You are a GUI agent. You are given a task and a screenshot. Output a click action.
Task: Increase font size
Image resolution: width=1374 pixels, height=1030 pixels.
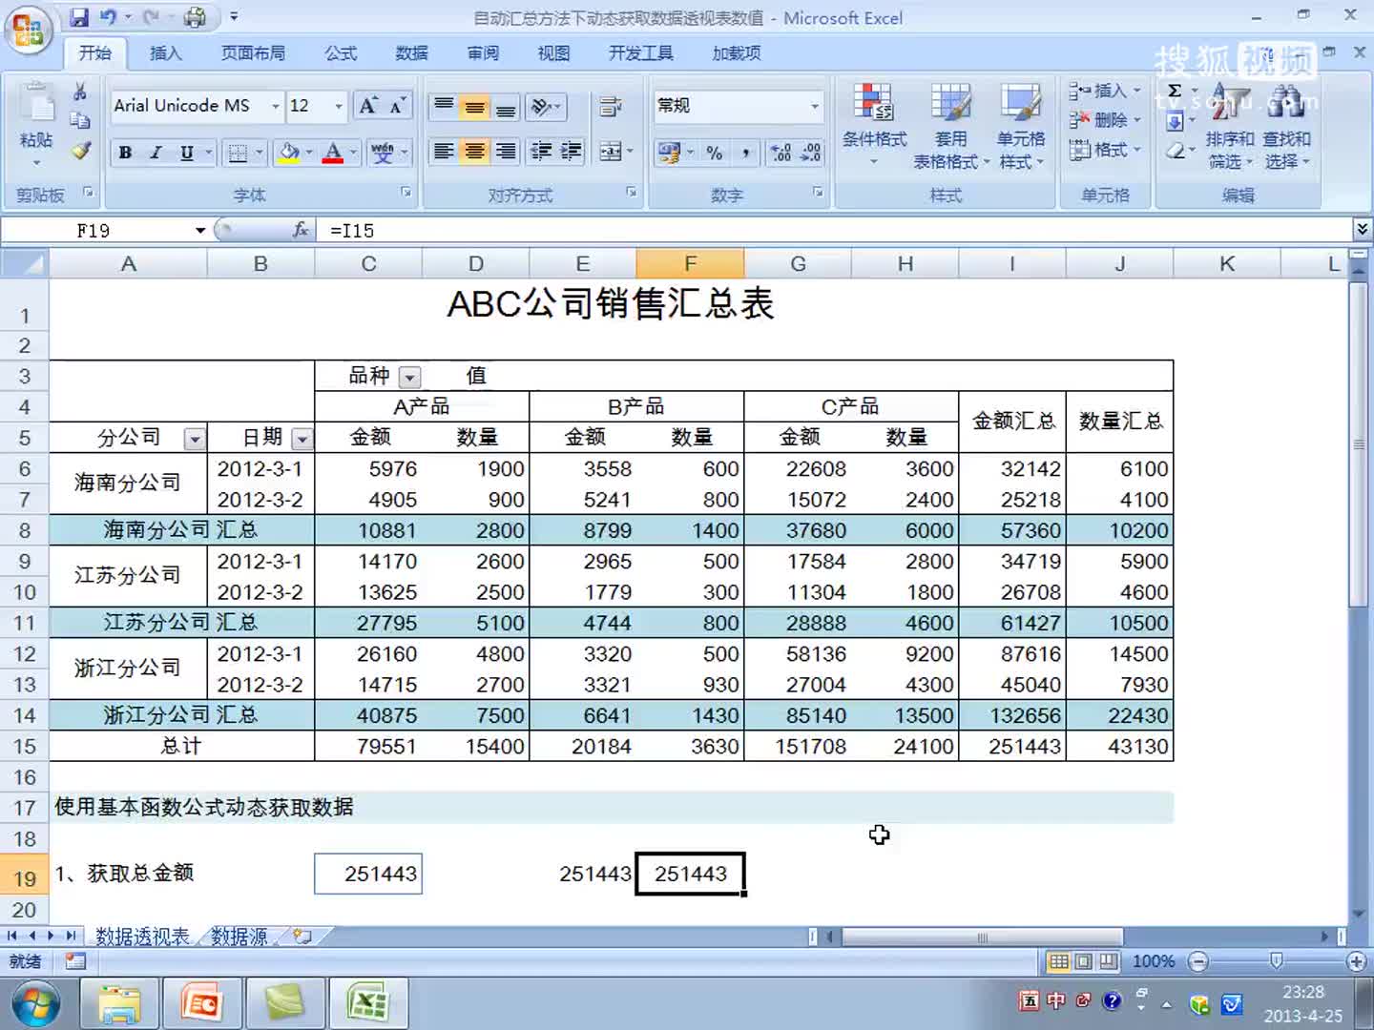coord(368,106)
